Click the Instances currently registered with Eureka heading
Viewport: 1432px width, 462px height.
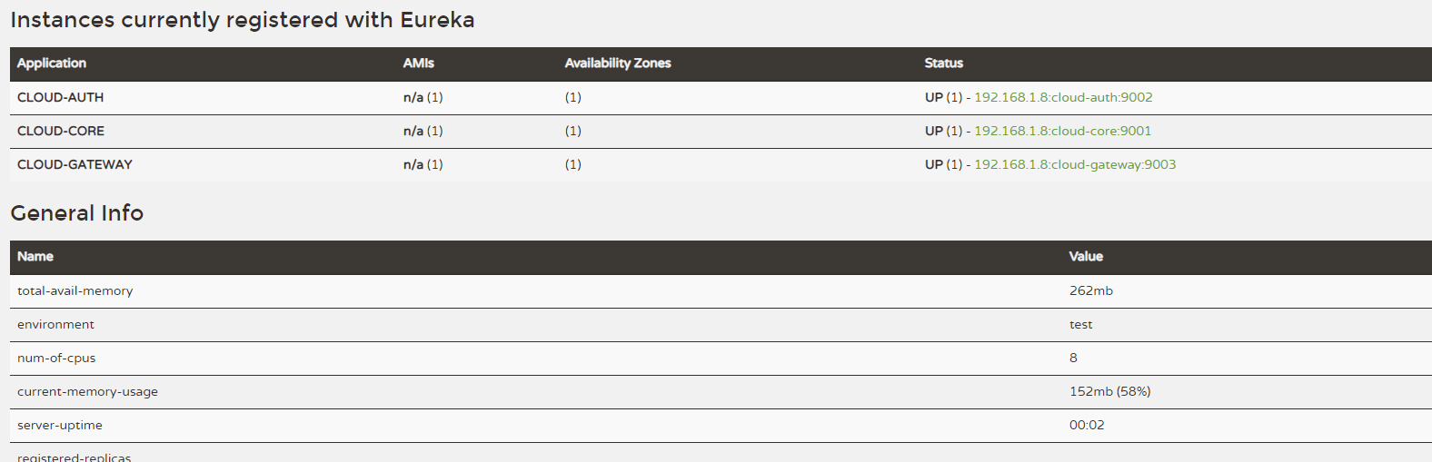[x=243, y=20]
